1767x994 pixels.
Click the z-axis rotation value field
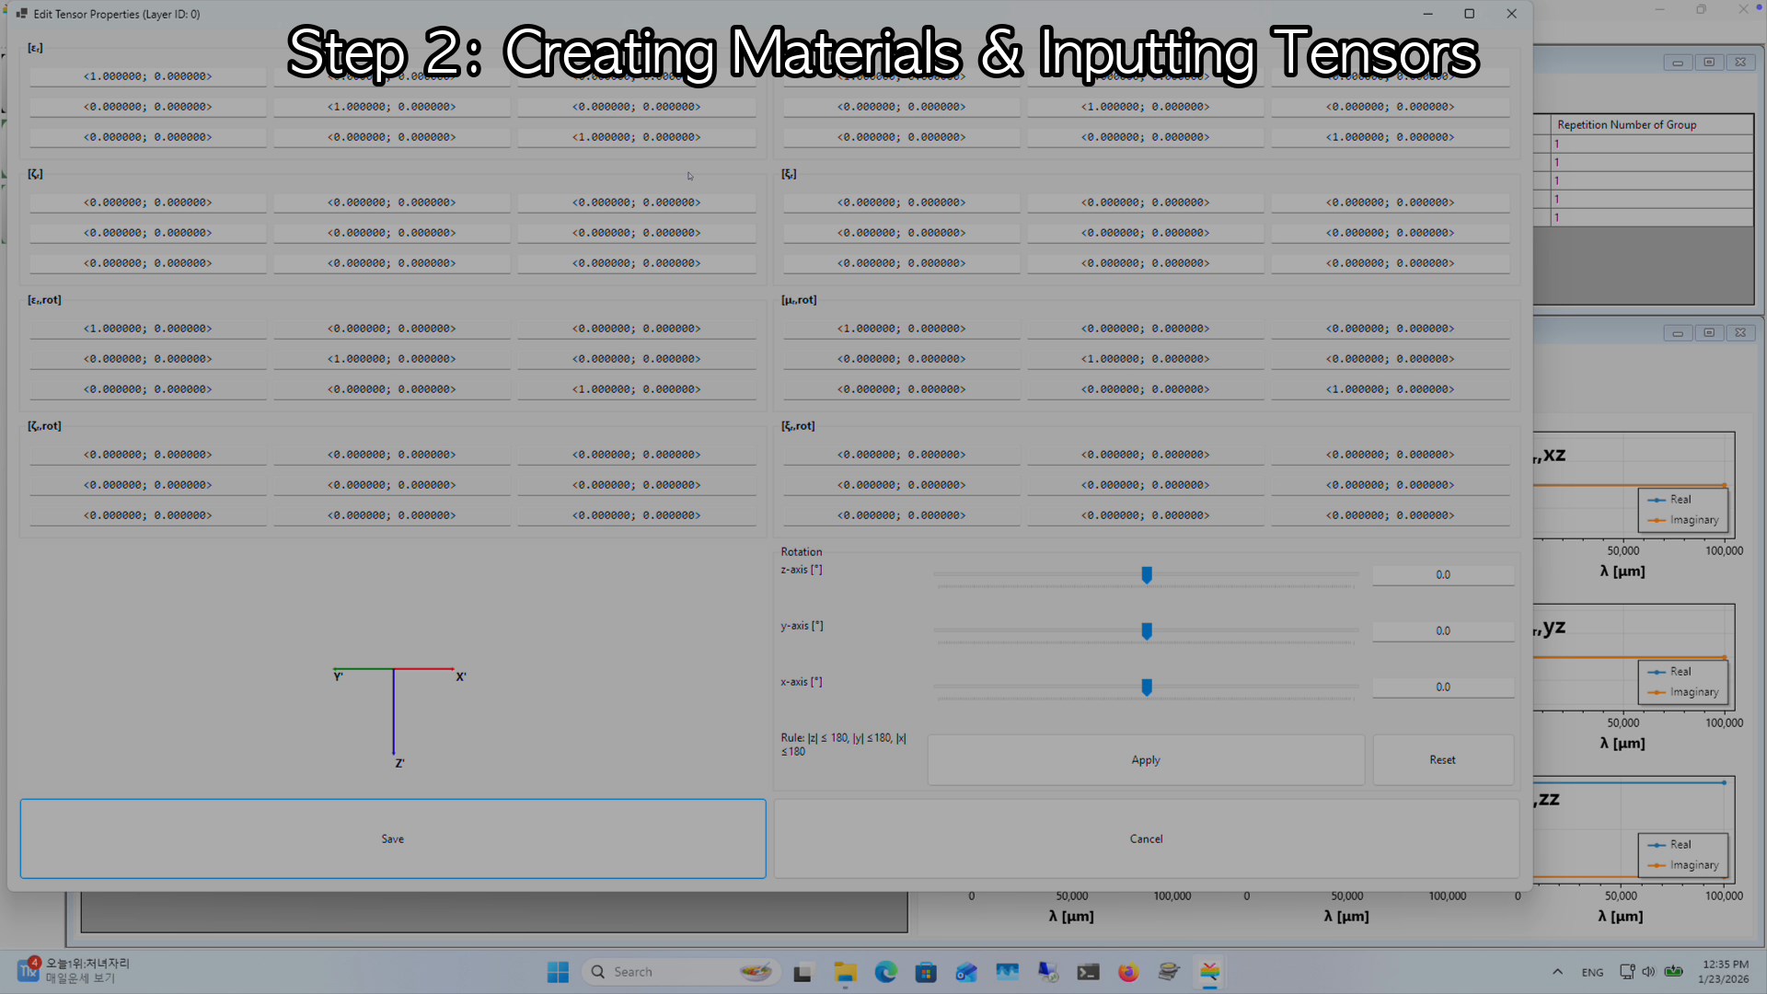coord(1442,575)
